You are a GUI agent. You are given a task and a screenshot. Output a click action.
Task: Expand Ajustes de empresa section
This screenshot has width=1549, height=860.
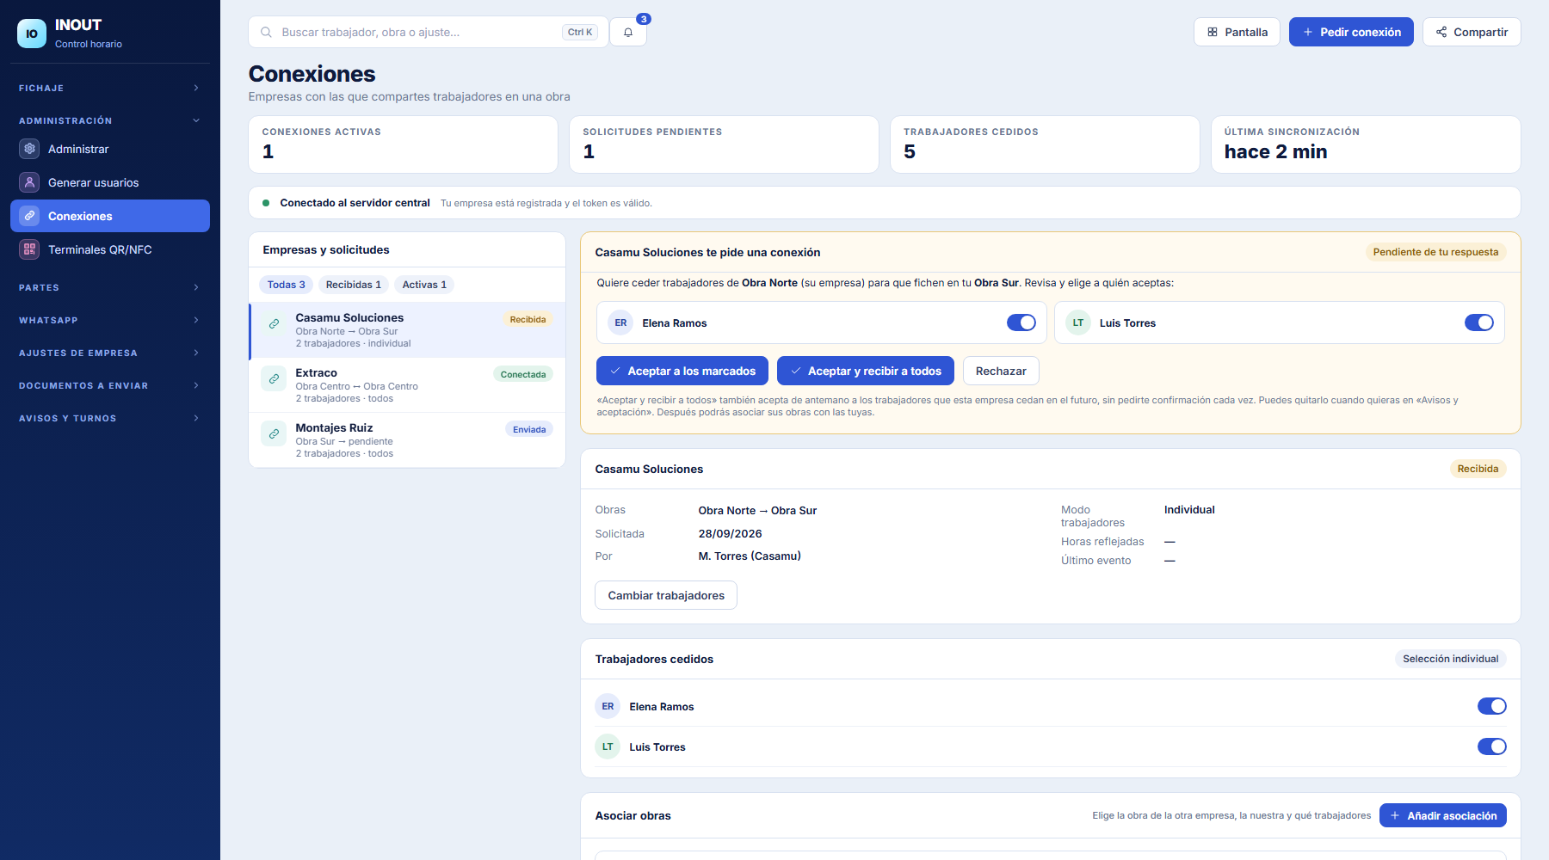pos(110,353)
